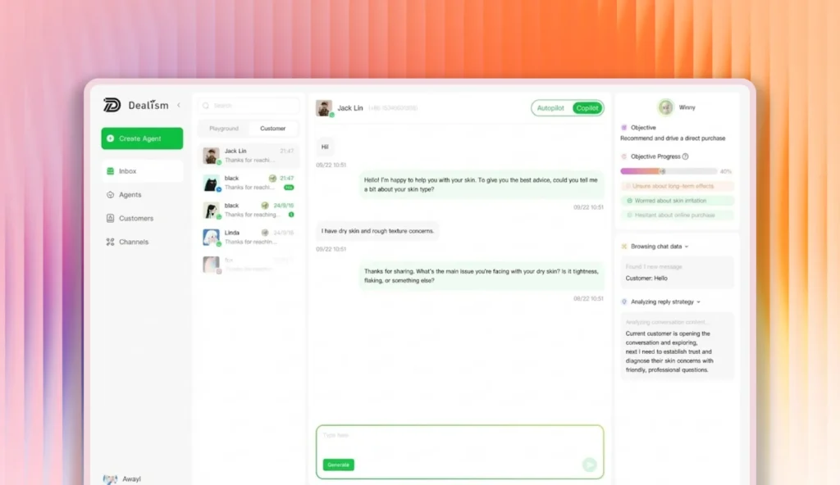Click the Objective Progress help icon
The height and width of the screenshot is (485, 840).
685,156
